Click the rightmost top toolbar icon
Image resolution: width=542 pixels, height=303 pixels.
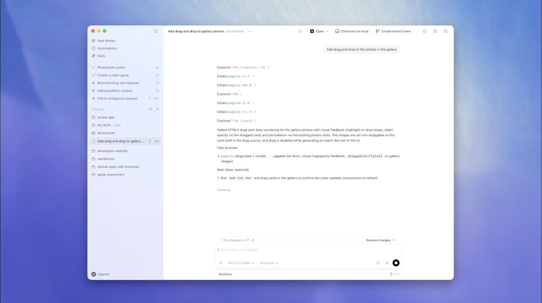(x=446, y=31)
